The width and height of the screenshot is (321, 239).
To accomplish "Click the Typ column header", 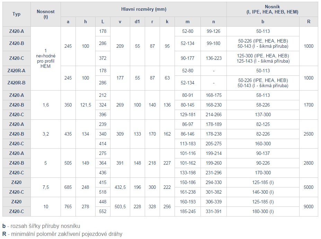I will [x=16, y=14].
